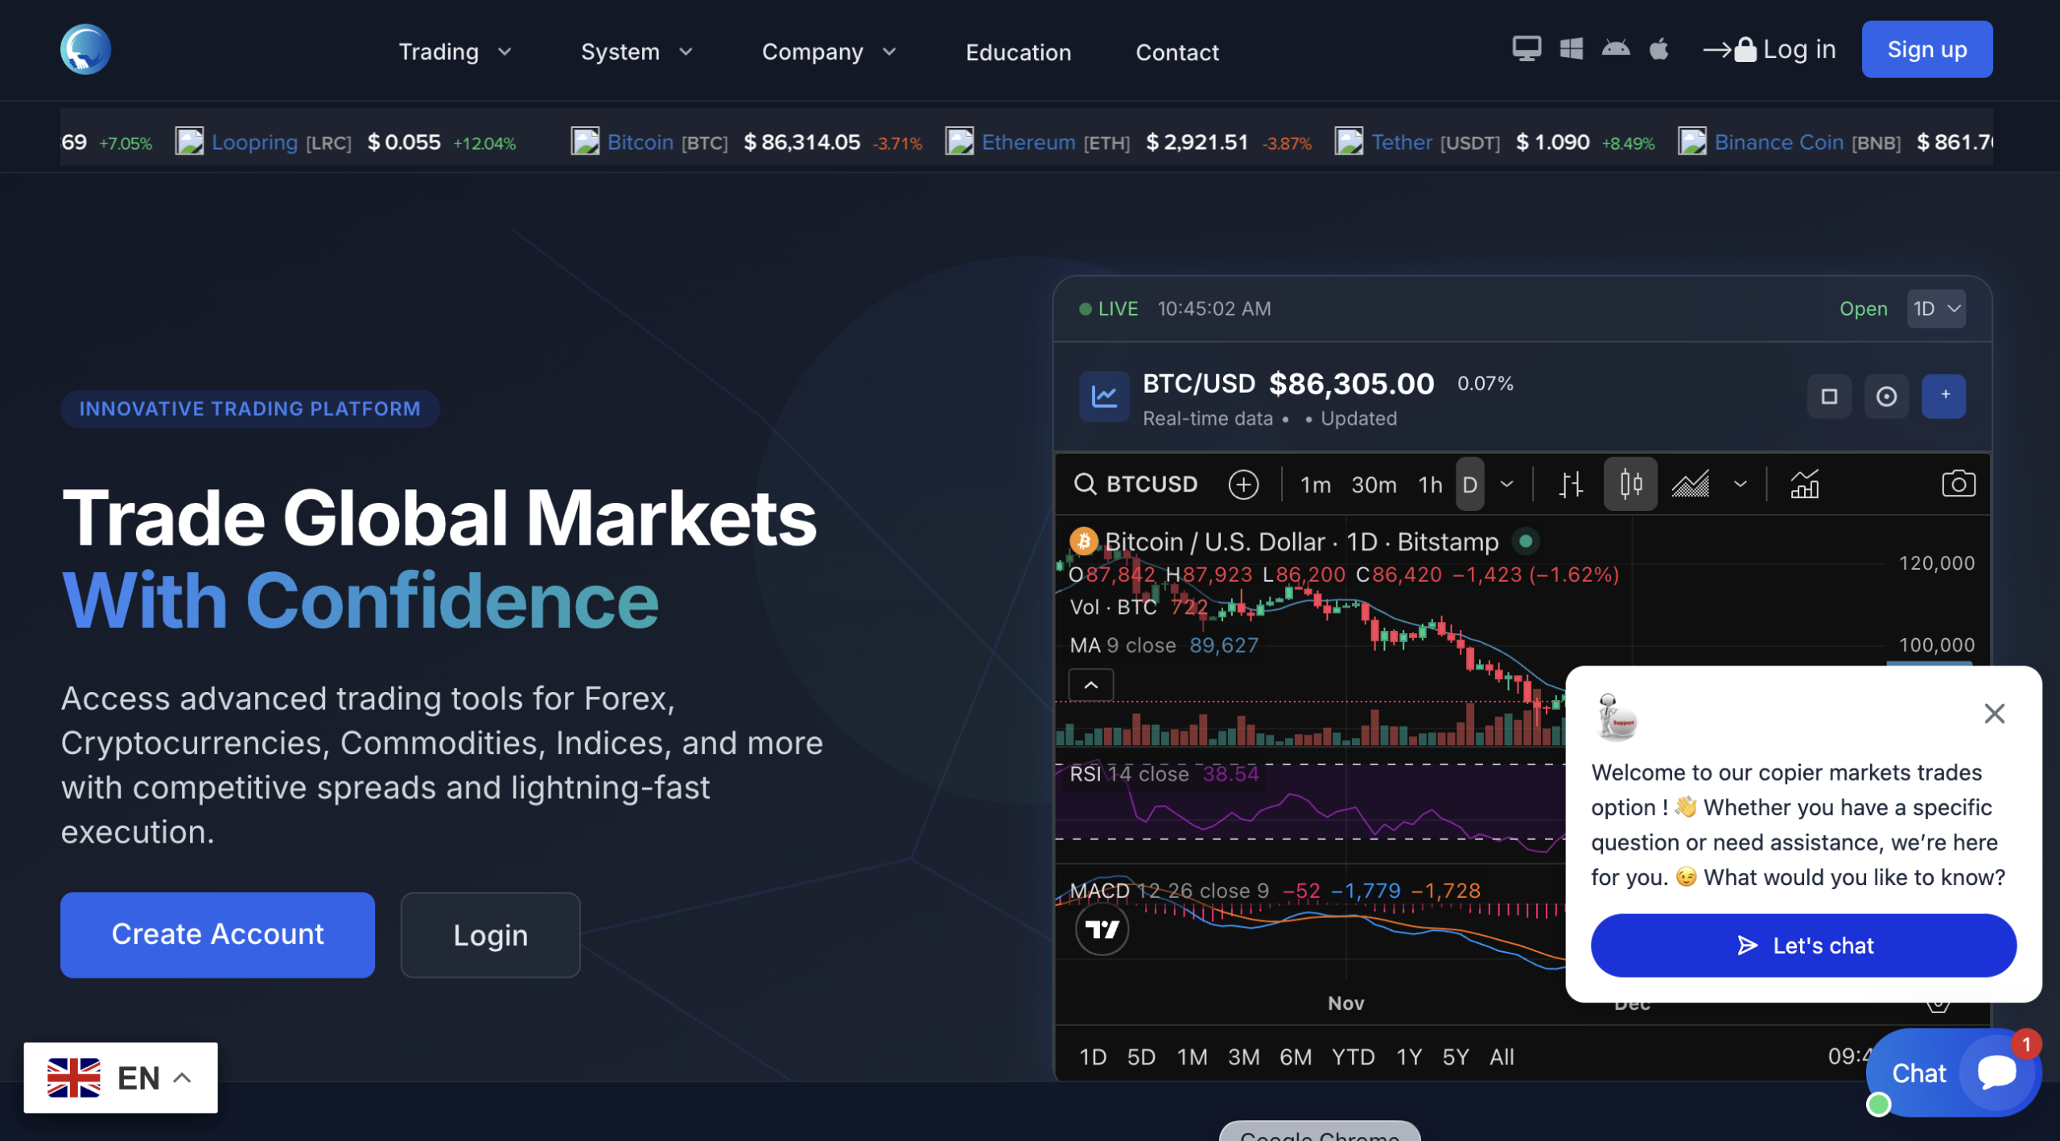This screenshot has height=1141, width=2060.
Task: Click the magnifier icon beside BTCUSD
Action: coord(1086,484)
